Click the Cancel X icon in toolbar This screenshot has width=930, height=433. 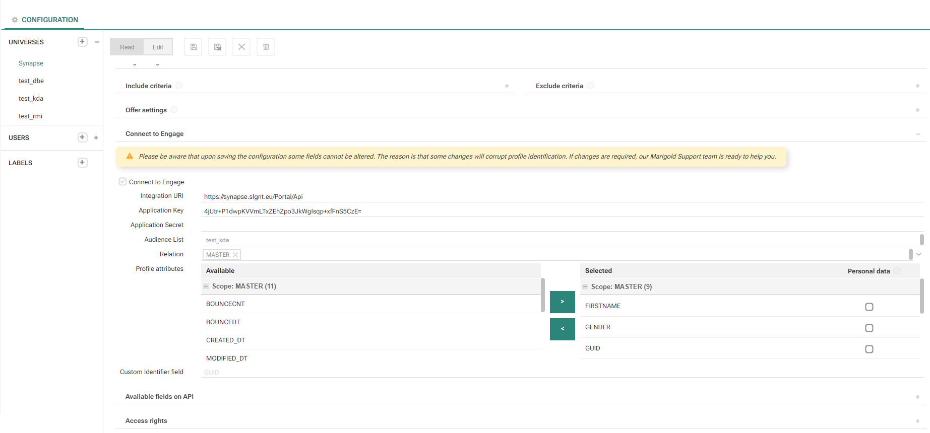tap(241, 47)
